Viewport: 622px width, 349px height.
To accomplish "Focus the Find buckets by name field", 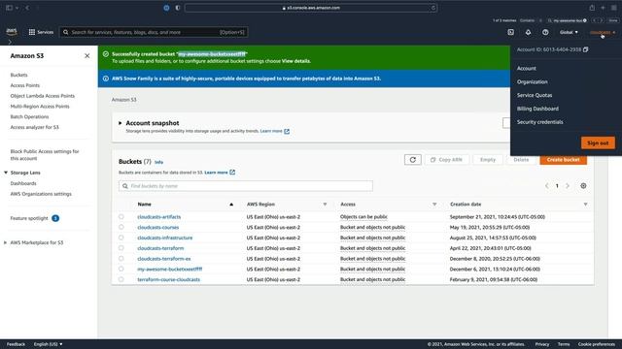I will click(246, 186).
